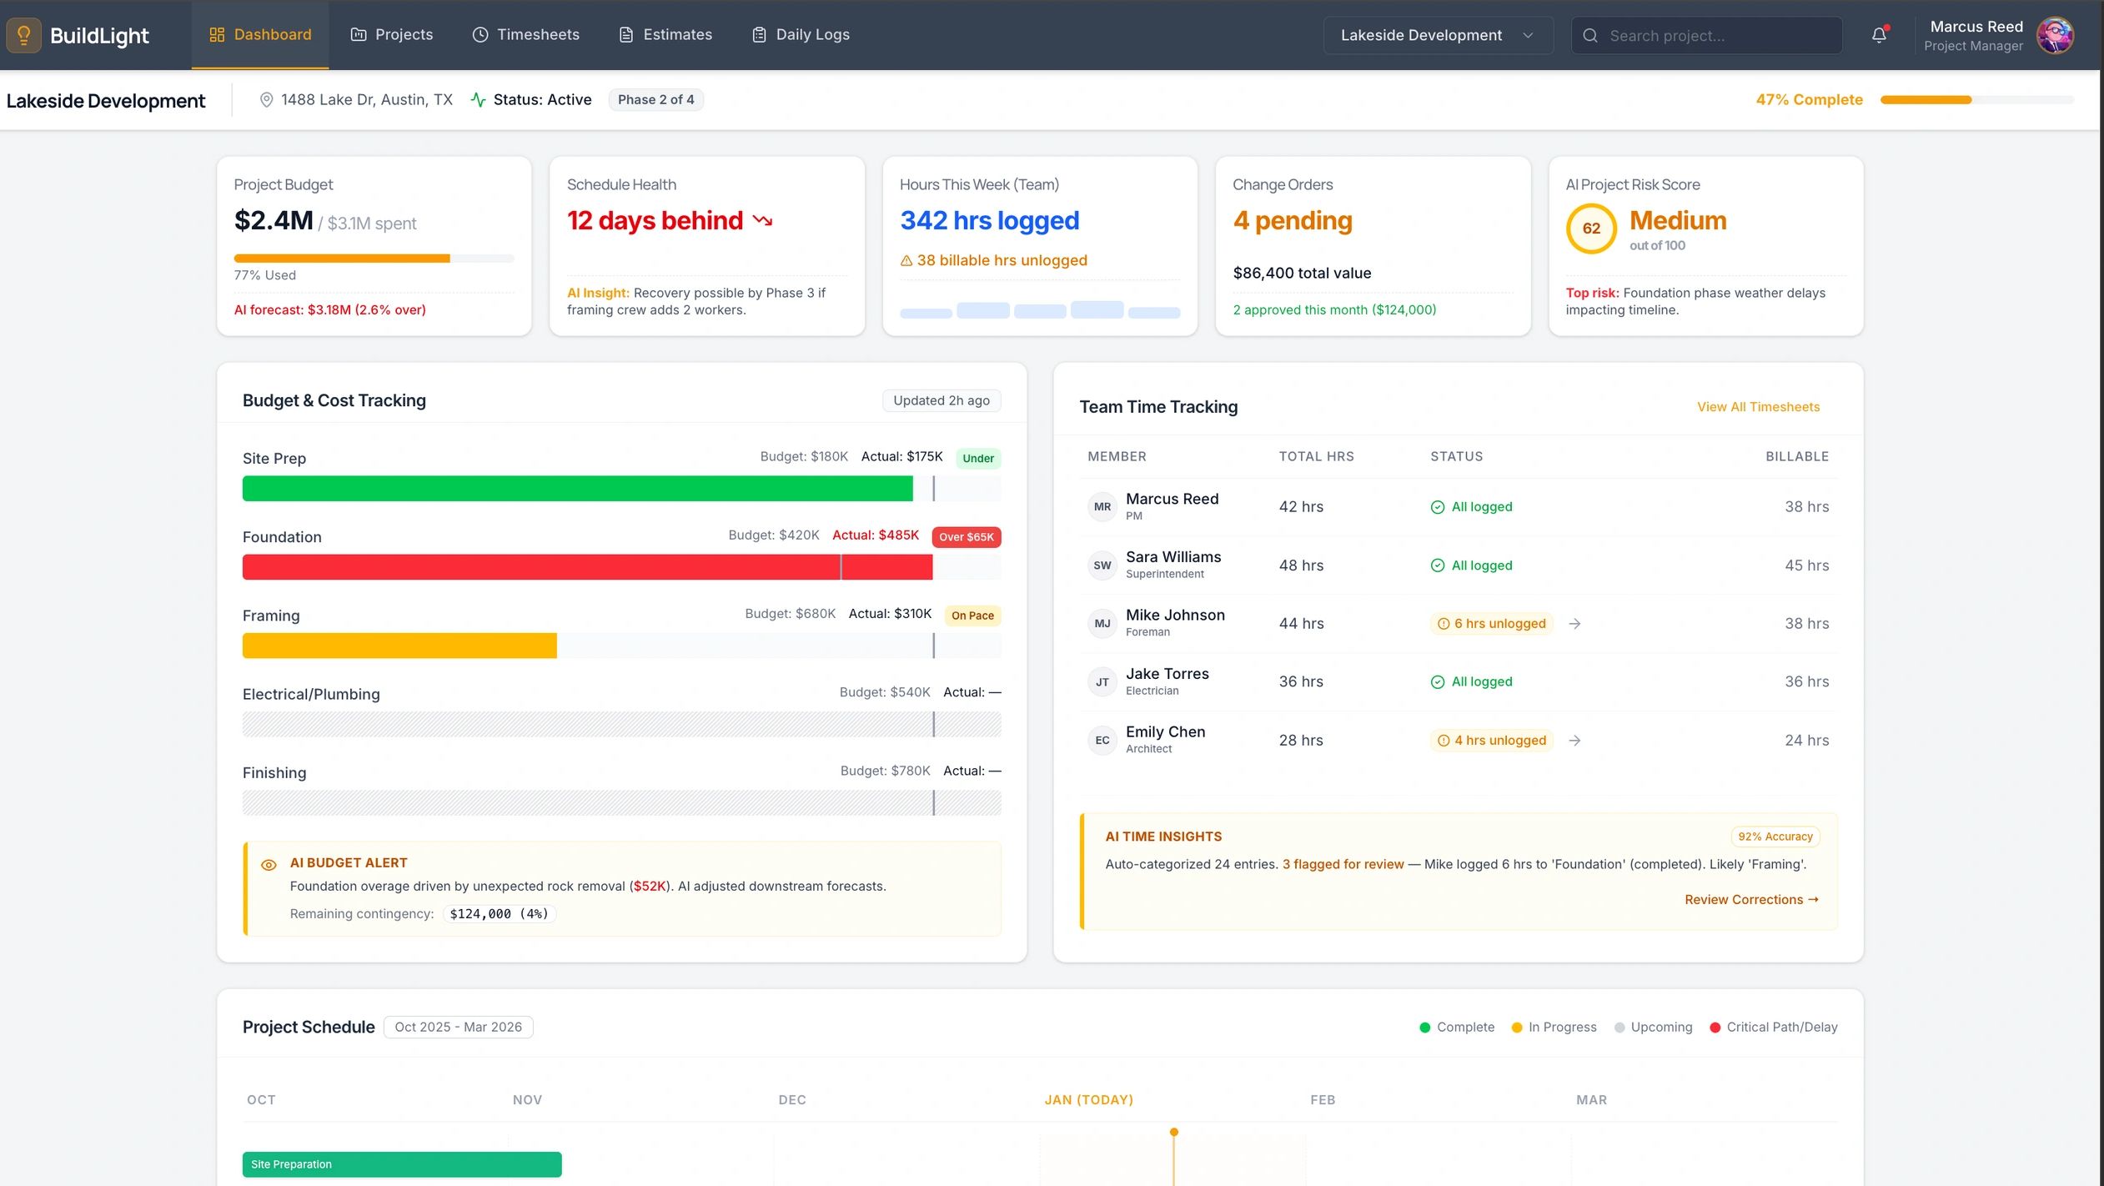Open the Lakeside Development project dropdown

click(x=1436, y=35)
